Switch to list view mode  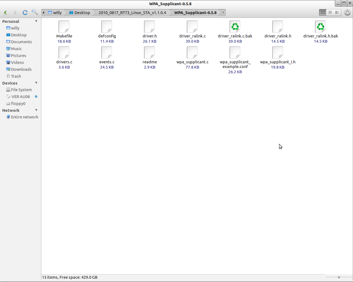(x=330, y=12)
